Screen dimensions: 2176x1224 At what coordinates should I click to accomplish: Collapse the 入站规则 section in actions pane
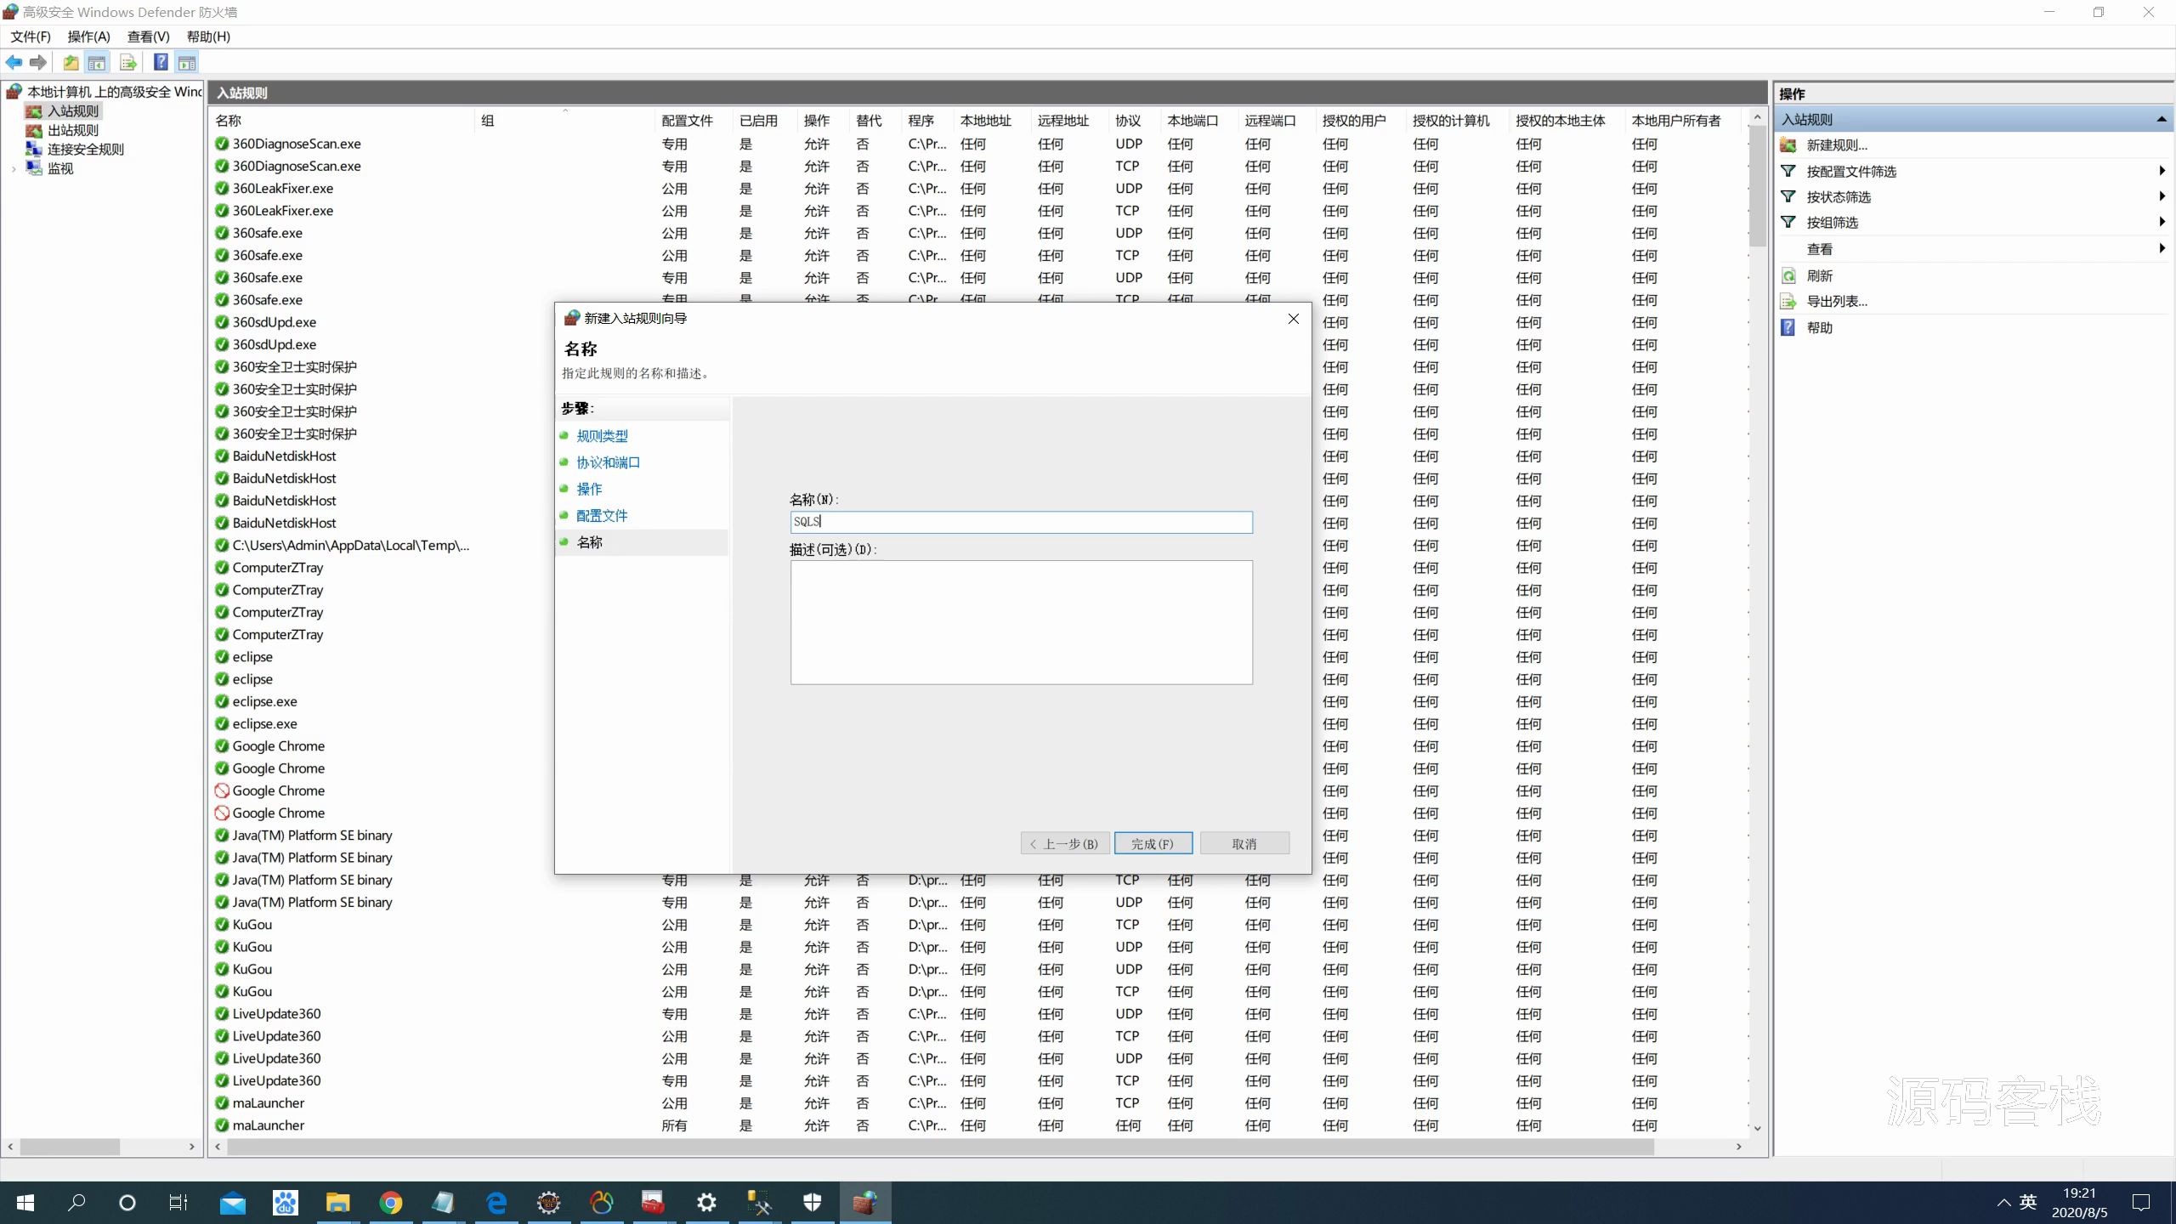tap(2162, 120)
